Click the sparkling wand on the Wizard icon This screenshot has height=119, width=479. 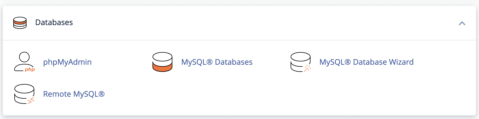307,68
